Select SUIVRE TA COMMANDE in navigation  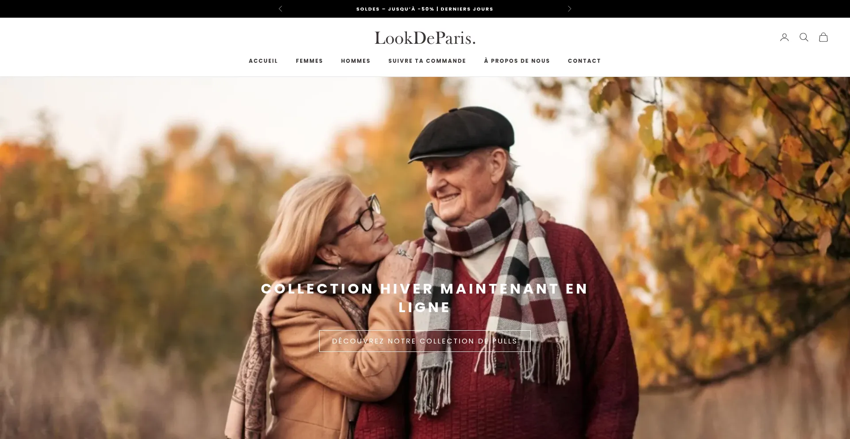[x=427, y=61]
